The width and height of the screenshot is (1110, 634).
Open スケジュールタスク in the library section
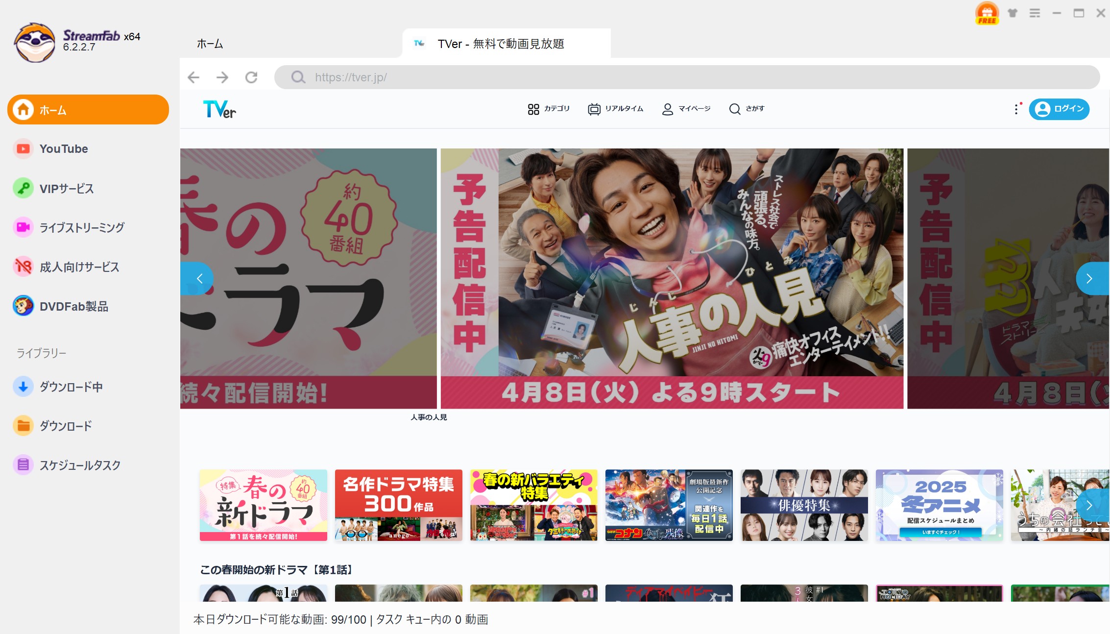point(88,465)
